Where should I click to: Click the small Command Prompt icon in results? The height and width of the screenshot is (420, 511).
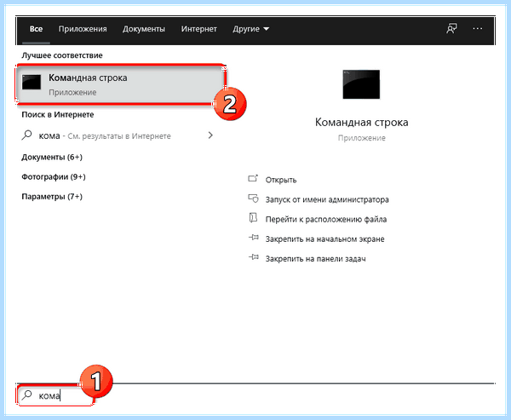[32, 82]
